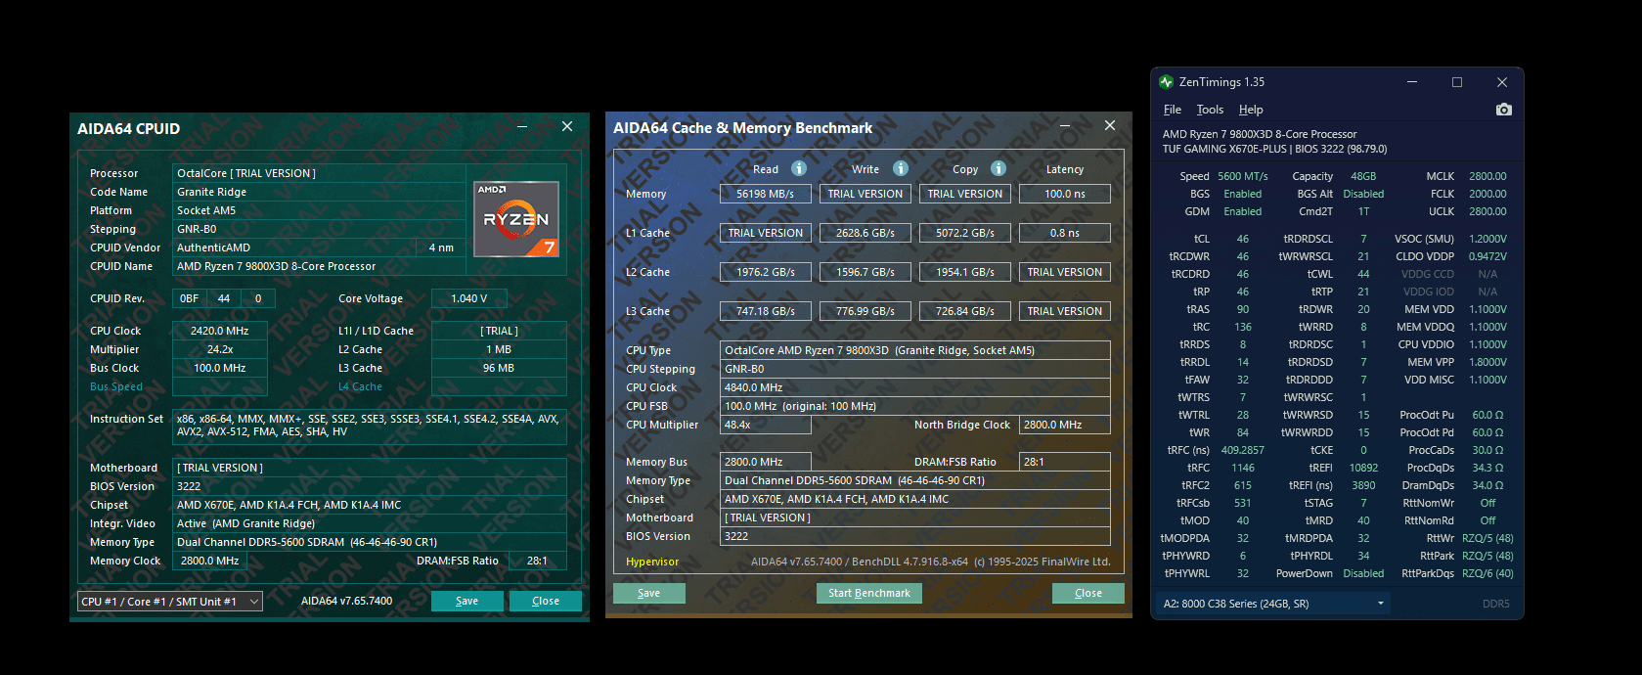
Task: Expand the A2: 8000 C38 Series module dropdown
Action: (x=1273, y=604)
